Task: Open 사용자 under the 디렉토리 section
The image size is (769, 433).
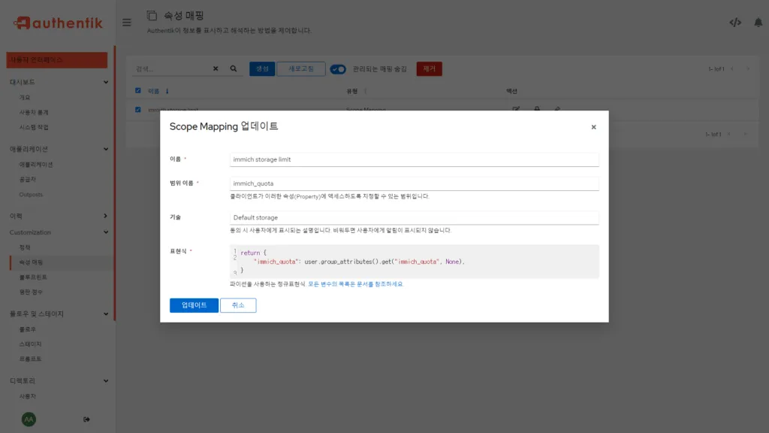Action: [x=26, y=396]
